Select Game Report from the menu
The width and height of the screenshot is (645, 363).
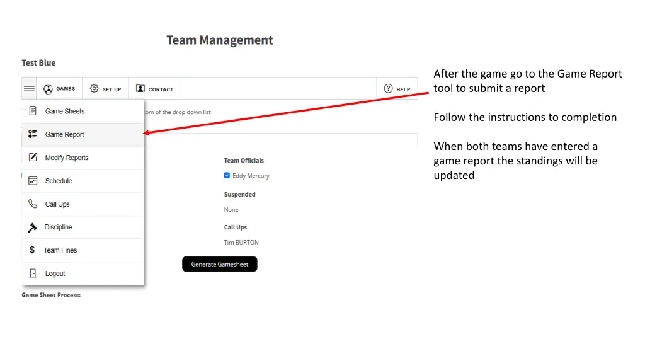[x=83, y=135]
